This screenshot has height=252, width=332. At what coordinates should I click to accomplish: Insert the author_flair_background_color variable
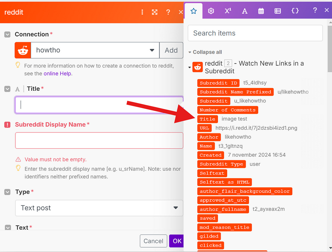245,191
